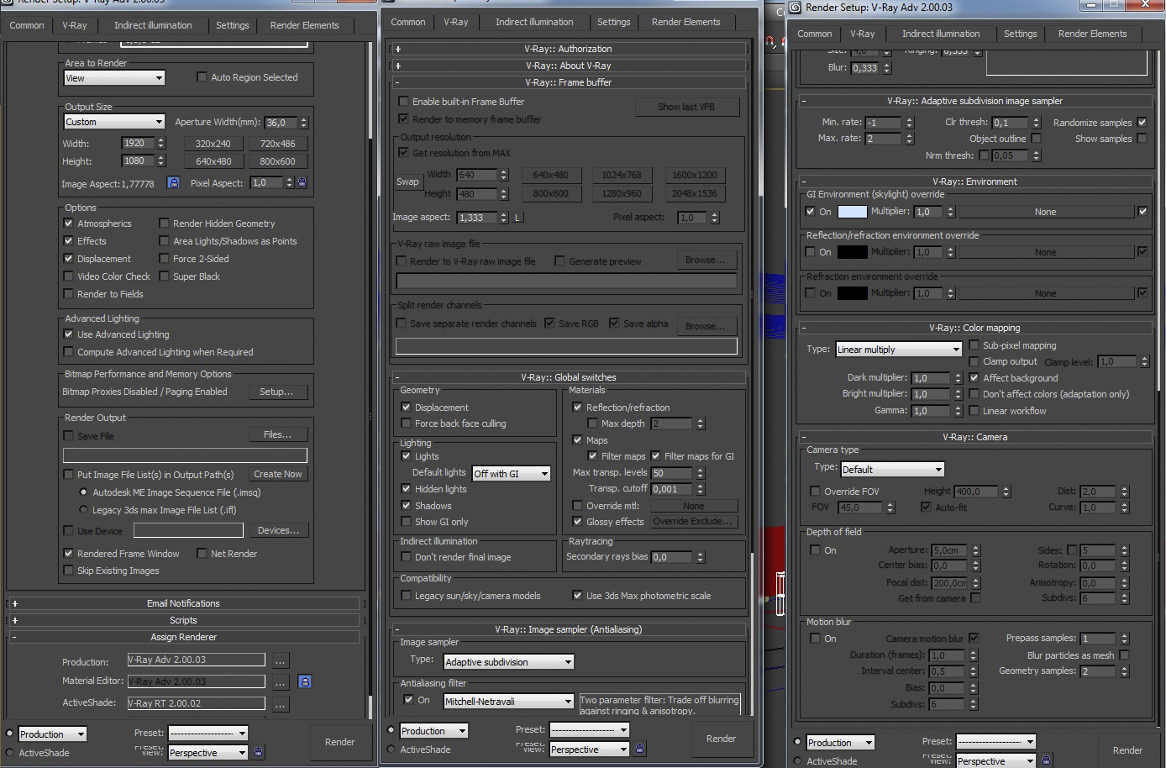Click the Material Editor lock icon

pos(305,681)
